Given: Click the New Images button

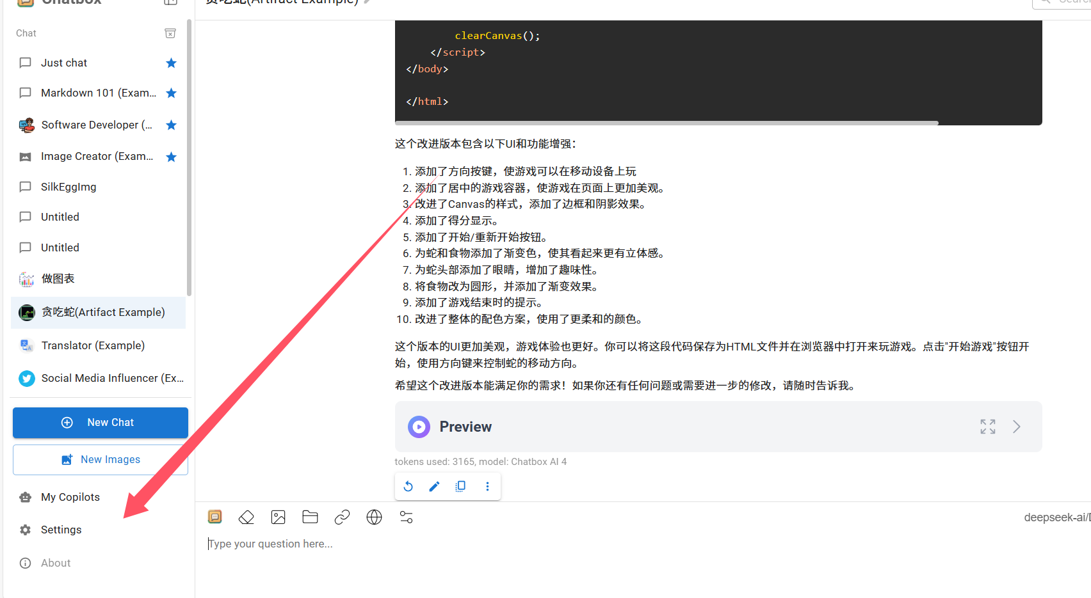Looking at the screenshot, I should point(101,460).
